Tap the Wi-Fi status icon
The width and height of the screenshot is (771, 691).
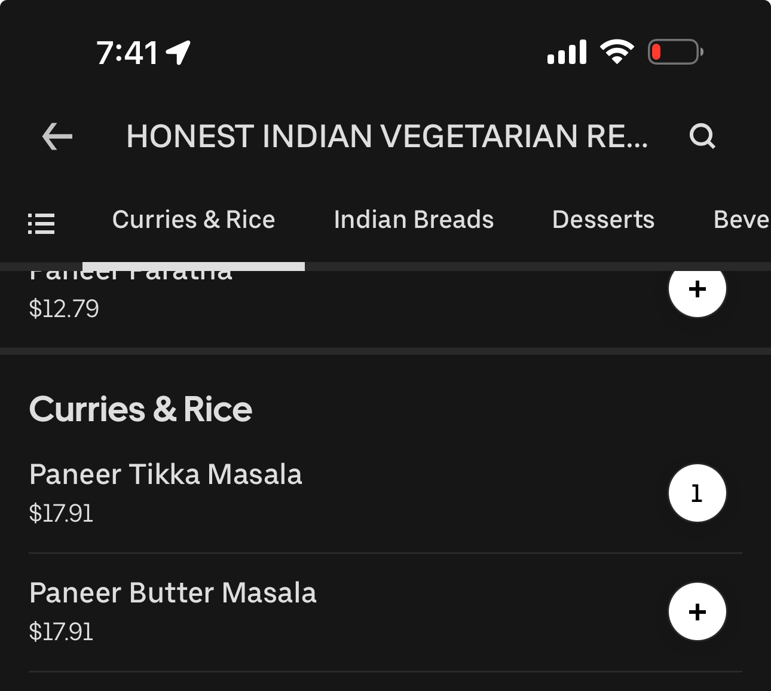617,52
